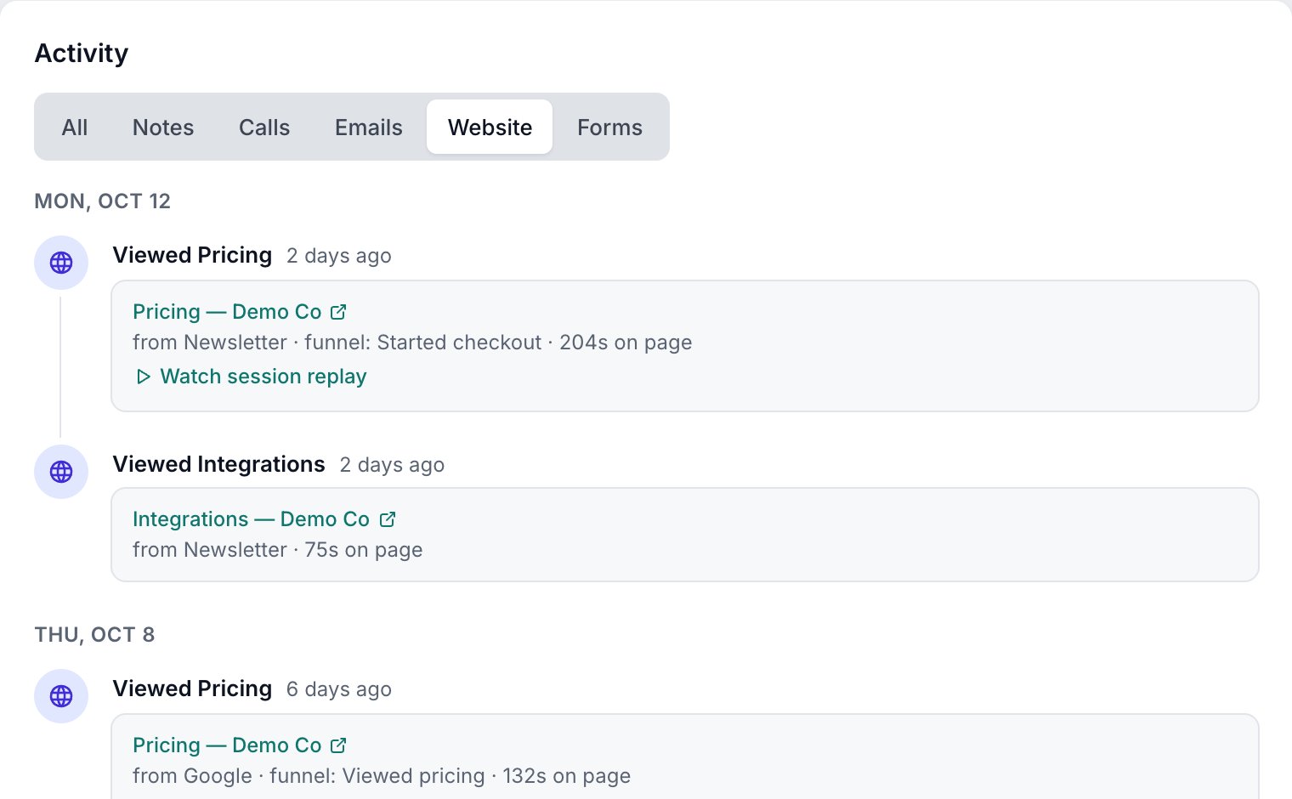Select the Emails tab
Screen dimensions: 1292x799
[x=369, y=127]
